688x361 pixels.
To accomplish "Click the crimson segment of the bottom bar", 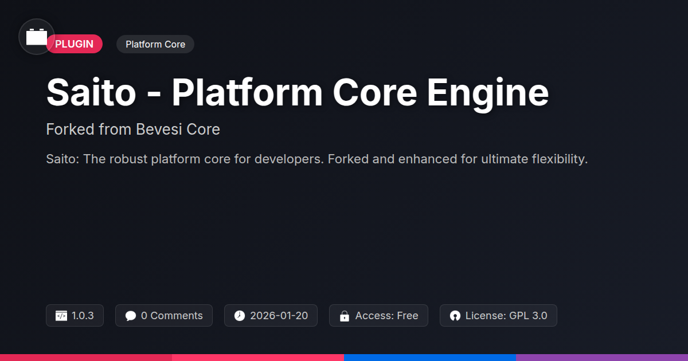I will [86, 357].
